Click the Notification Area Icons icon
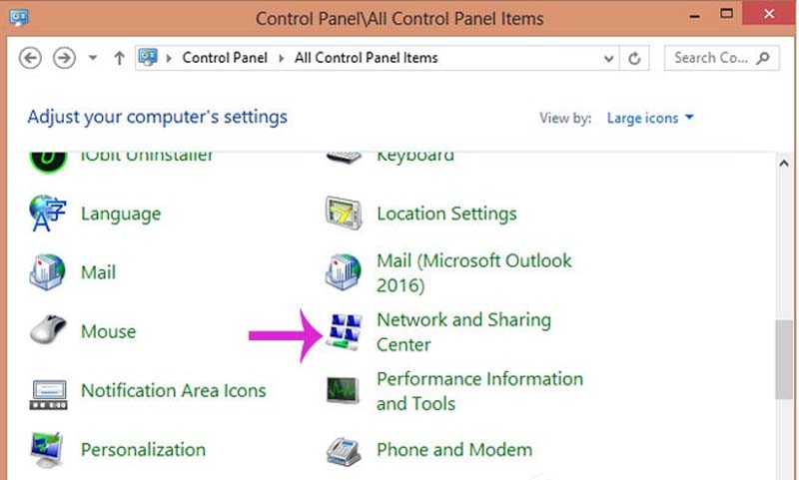The height and width of the screenshot is (480, 799). [x=48, y=390]
